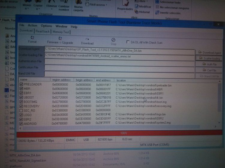Uncheck the BOOTIMG partition checkbox
Screen dimensions: 225x168
[21, 102]
